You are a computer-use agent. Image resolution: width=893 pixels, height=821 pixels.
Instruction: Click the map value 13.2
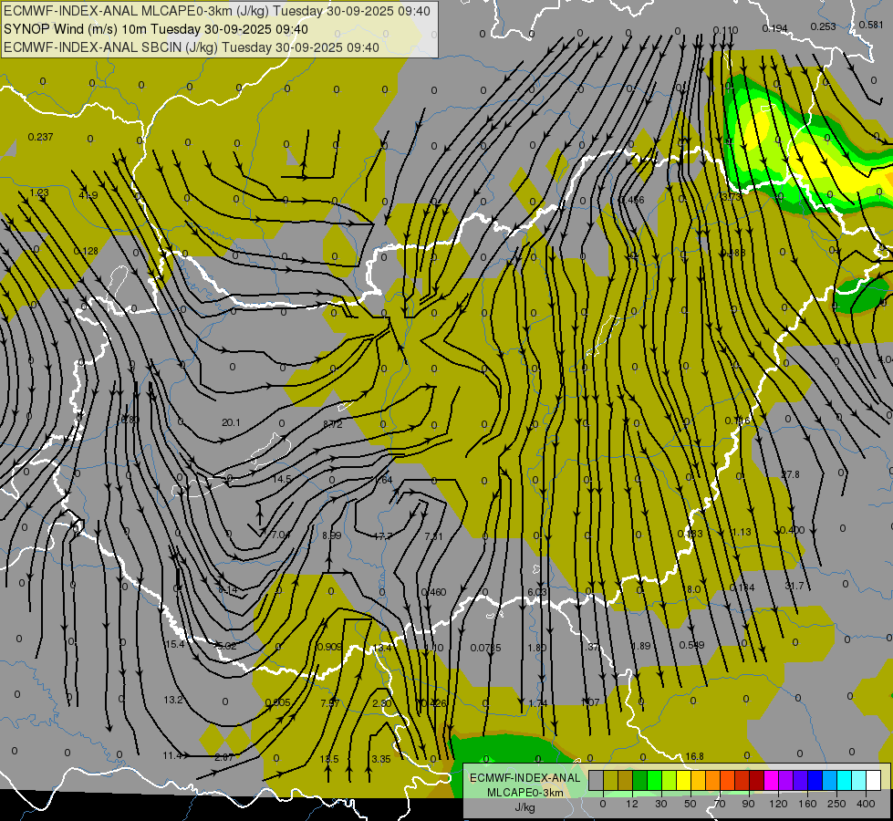point(173,700)
